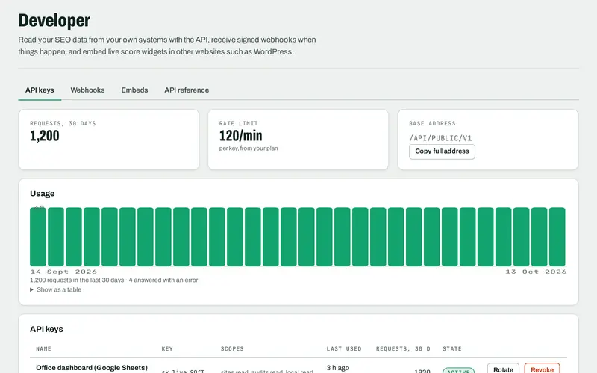Image resolution: width=597 pixels, height=373 pixels.
Task: Click the SCOPES column header
Action: 232,348
